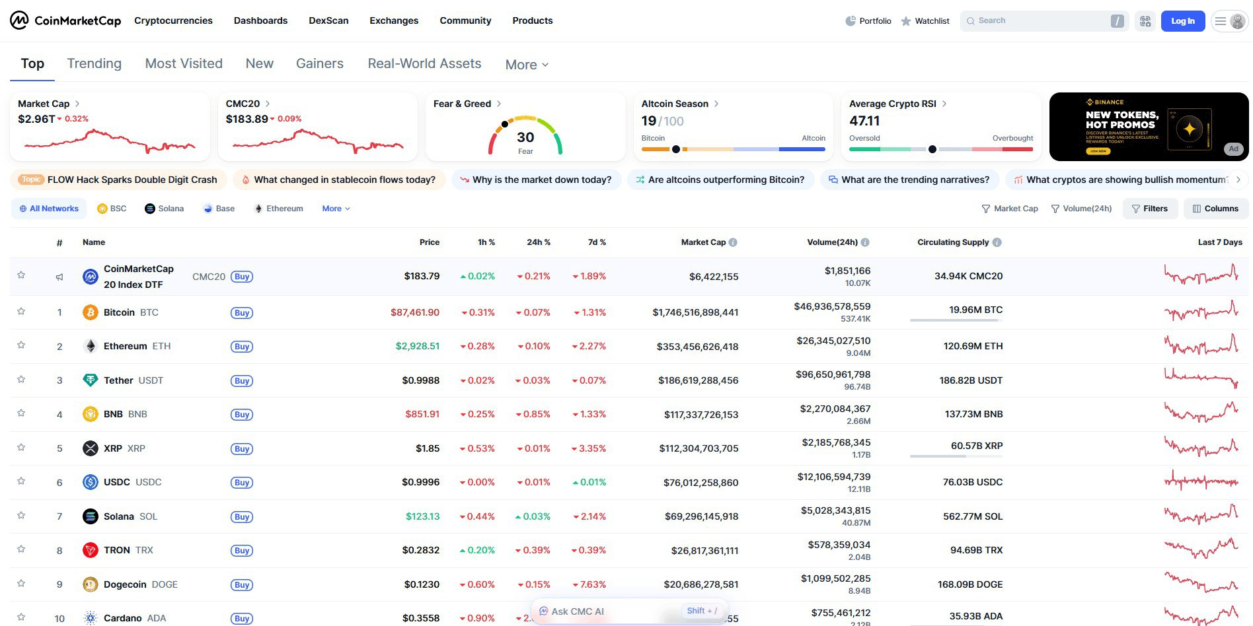The image size is (1253, 626).
Task: Expand the More networks dropdown
Action: pyautogui.click(x=336, y=209)
